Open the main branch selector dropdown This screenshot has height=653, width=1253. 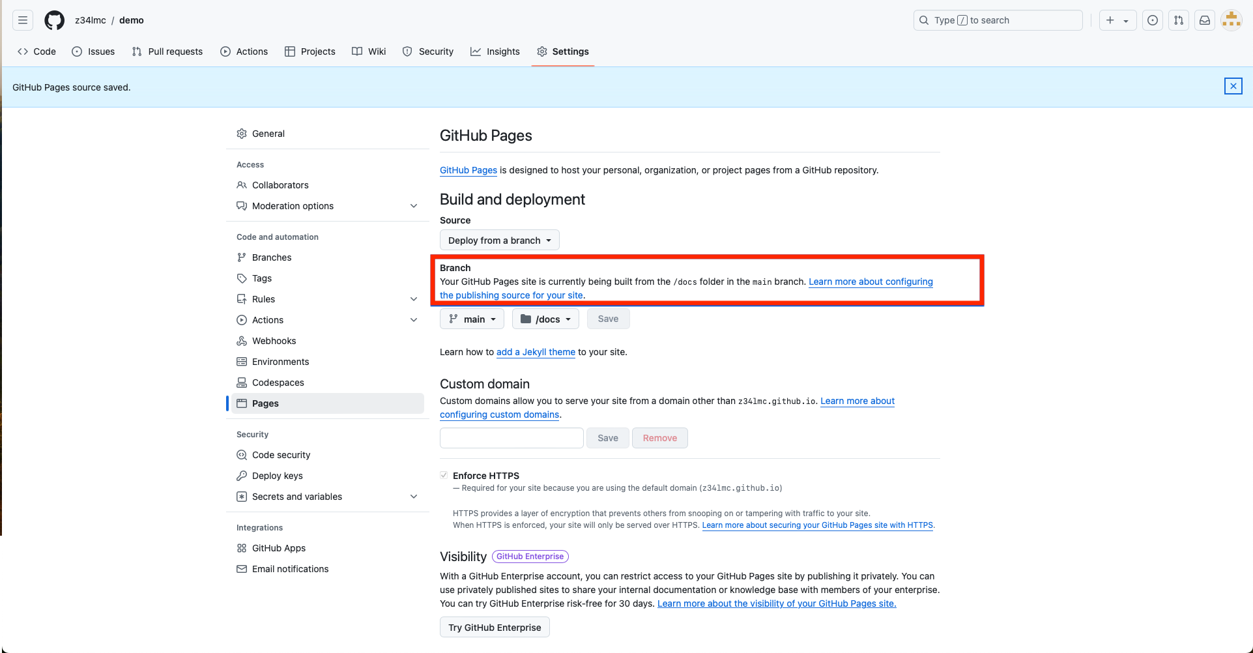(472, 319)
